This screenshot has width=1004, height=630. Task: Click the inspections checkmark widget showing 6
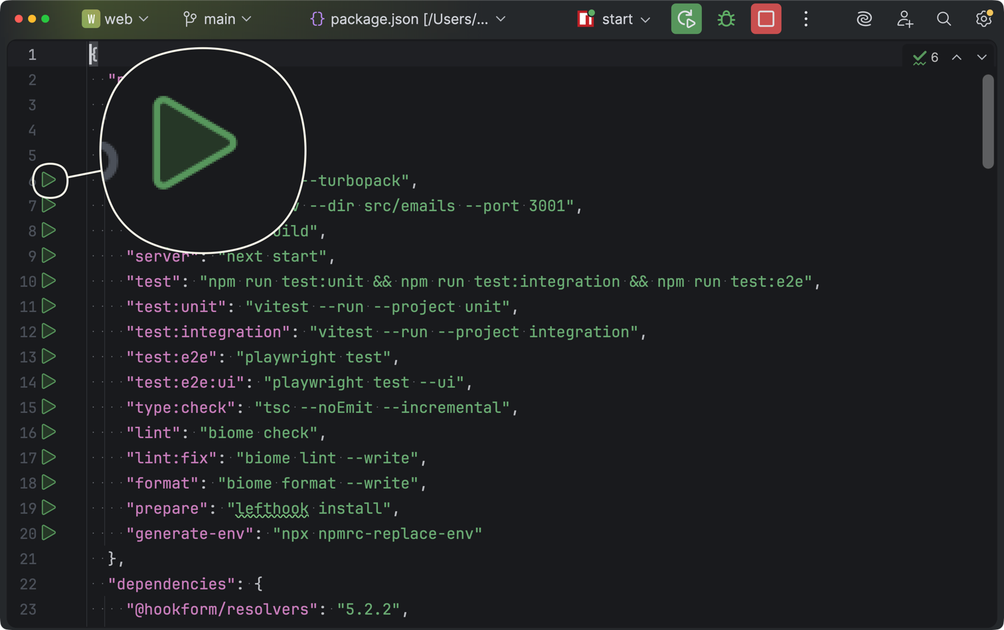point(926,58)
